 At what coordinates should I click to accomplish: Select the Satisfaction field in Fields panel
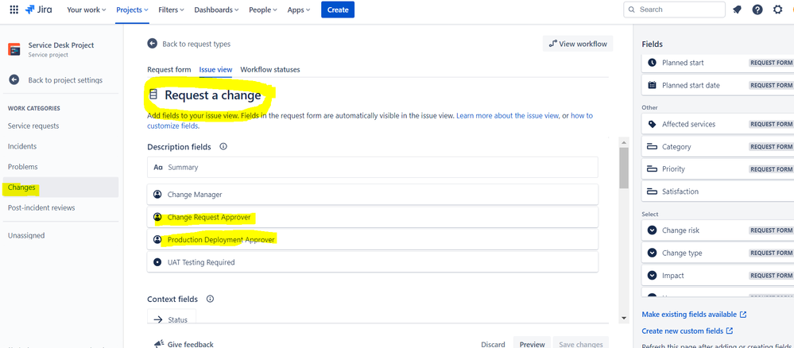click(x=718, y=191)
